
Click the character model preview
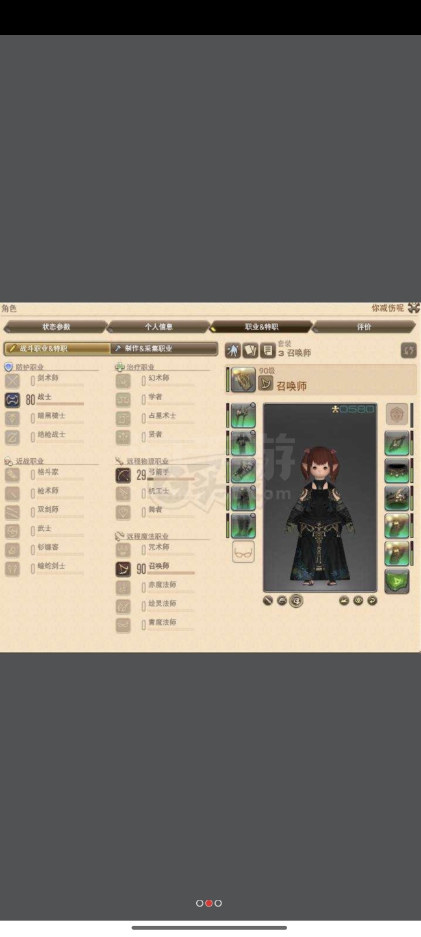320,498
